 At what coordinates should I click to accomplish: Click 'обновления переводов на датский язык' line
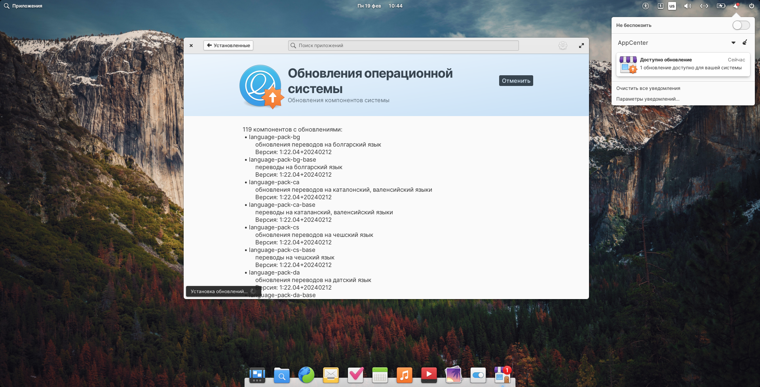click(x=313, y=280)
